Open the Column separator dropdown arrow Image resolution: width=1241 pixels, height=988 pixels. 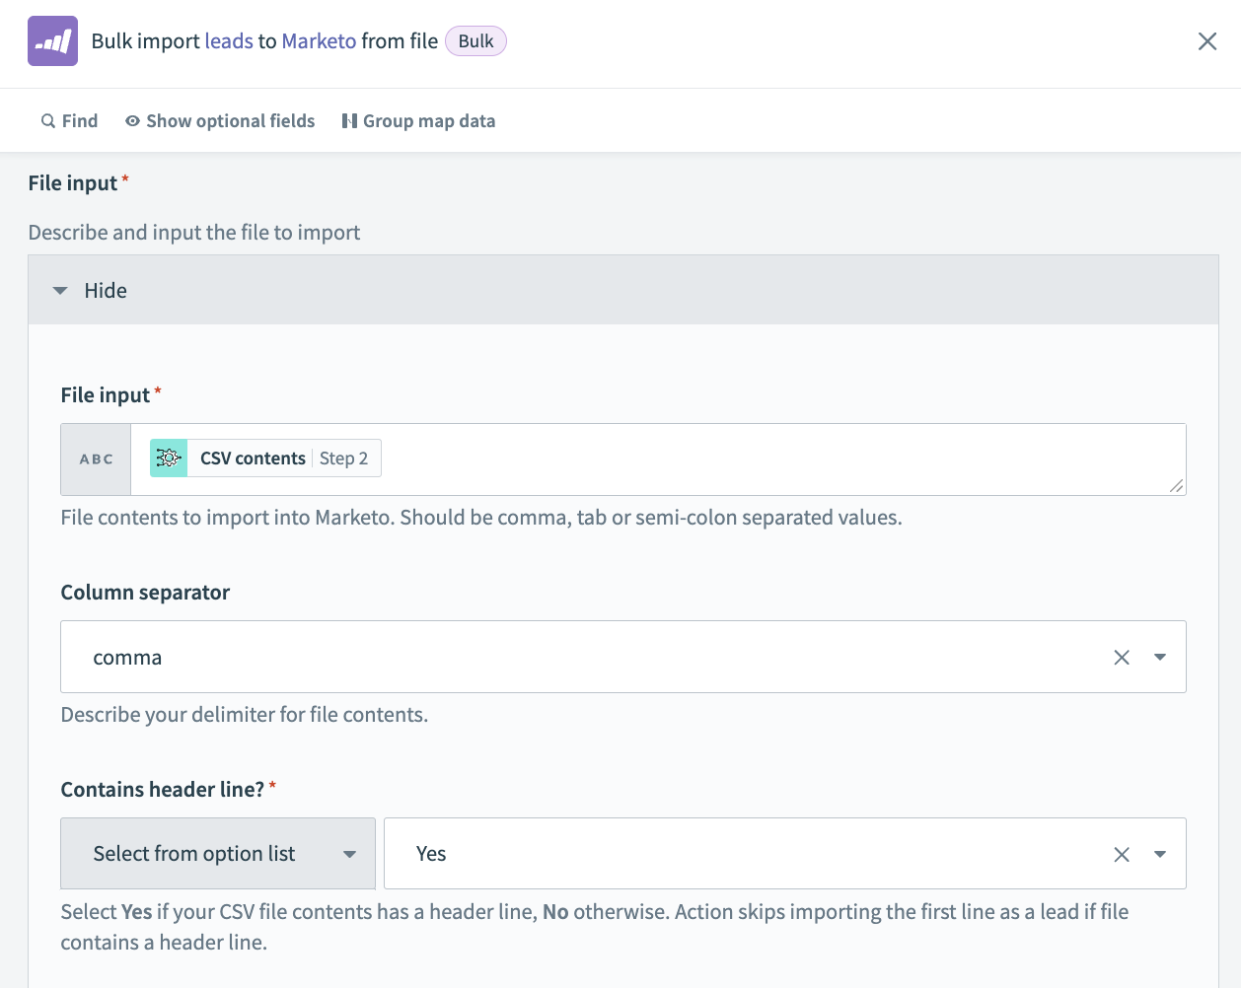tap(1160, 658)
